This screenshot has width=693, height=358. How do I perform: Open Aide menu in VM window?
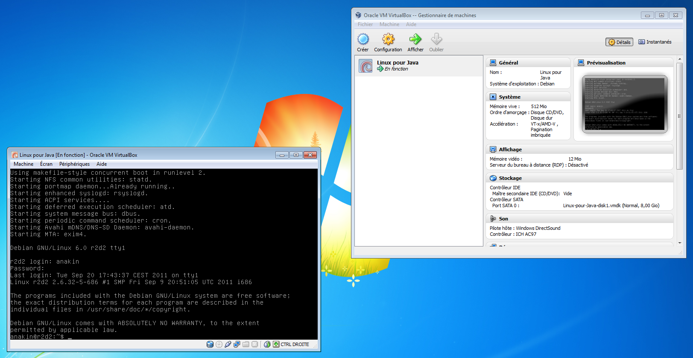pos(102,164)
